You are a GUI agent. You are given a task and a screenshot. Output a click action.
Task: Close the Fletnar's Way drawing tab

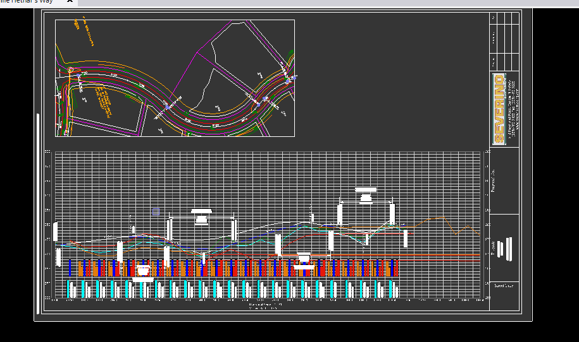coord(70,3)
